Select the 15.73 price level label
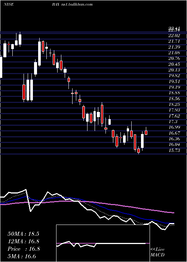This screenshot has width=187, height=262. [174, 150]
